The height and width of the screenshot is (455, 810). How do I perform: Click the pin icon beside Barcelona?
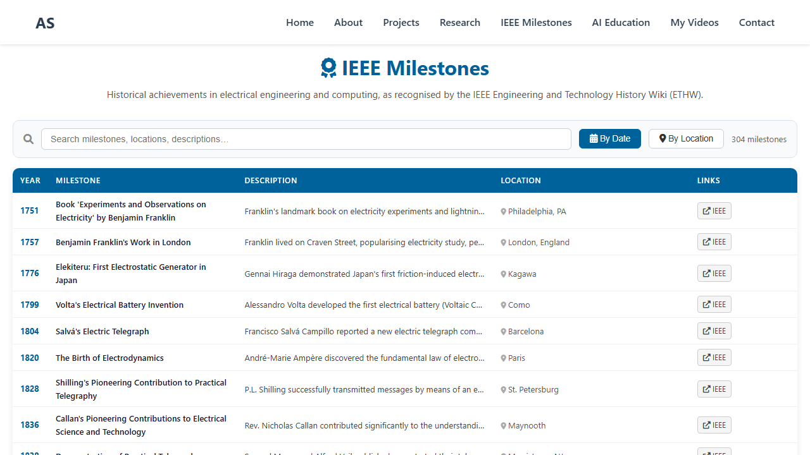point(504,332)
